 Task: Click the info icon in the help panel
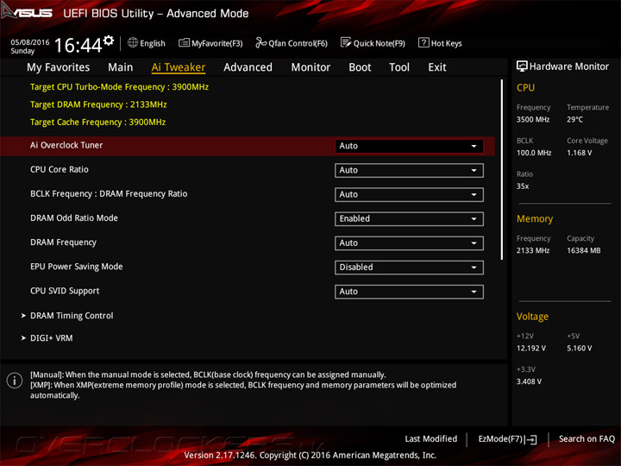pyautogui.click(x=15, y=381)
